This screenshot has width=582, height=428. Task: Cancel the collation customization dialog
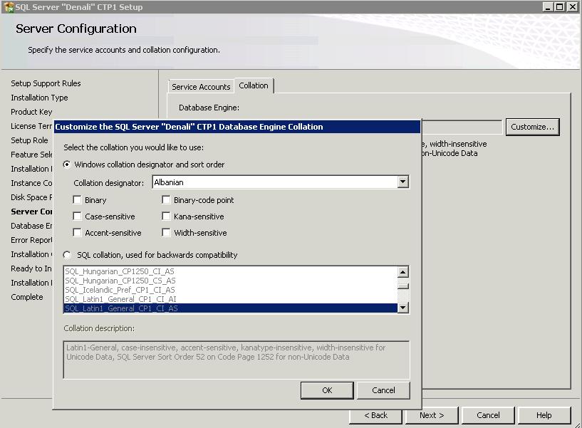[383, 390]
